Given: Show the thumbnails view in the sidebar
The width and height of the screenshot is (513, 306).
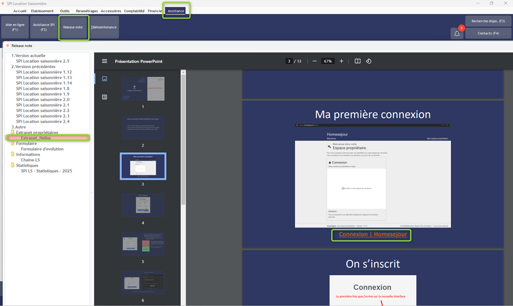Looking at the screenshot, I should pyautogui.click(x=104, y=79).
